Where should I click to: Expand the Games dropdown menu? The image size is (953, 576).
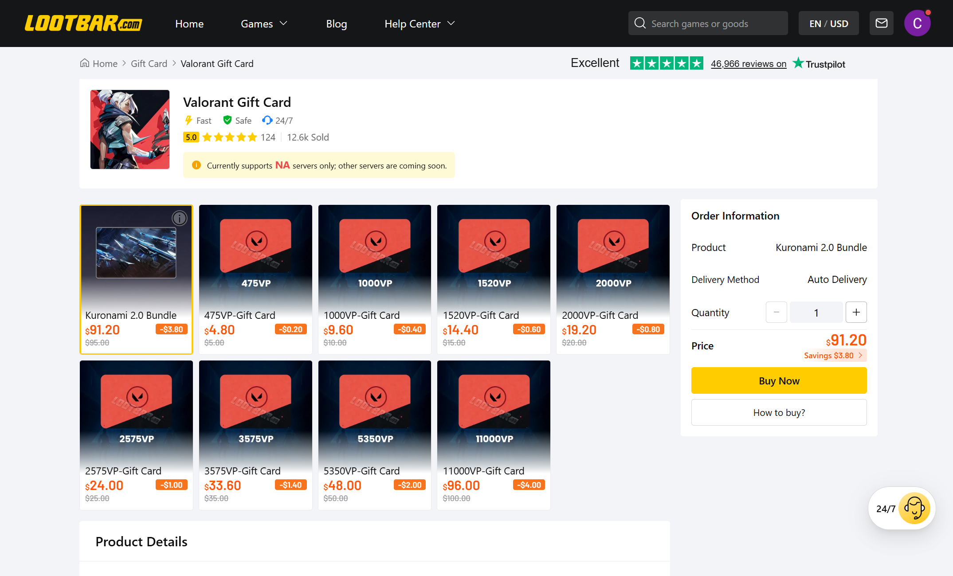[x=264, y=24]
